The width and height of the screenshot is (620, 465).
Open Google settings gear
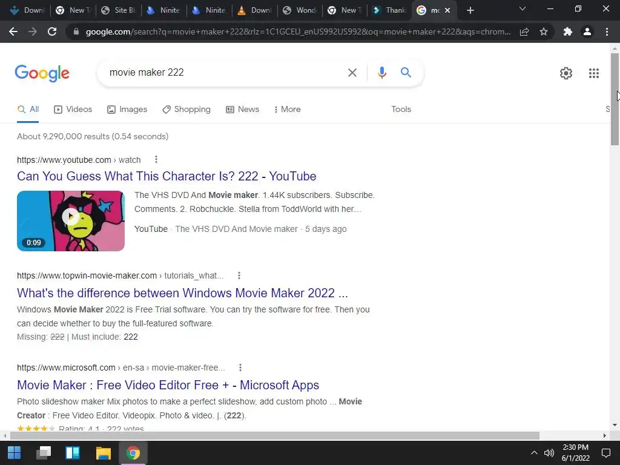(566, 73)
